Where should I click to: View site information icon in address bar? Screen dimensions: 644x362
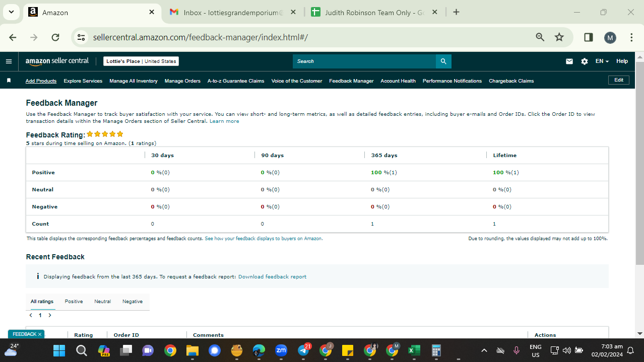(81, 37)
